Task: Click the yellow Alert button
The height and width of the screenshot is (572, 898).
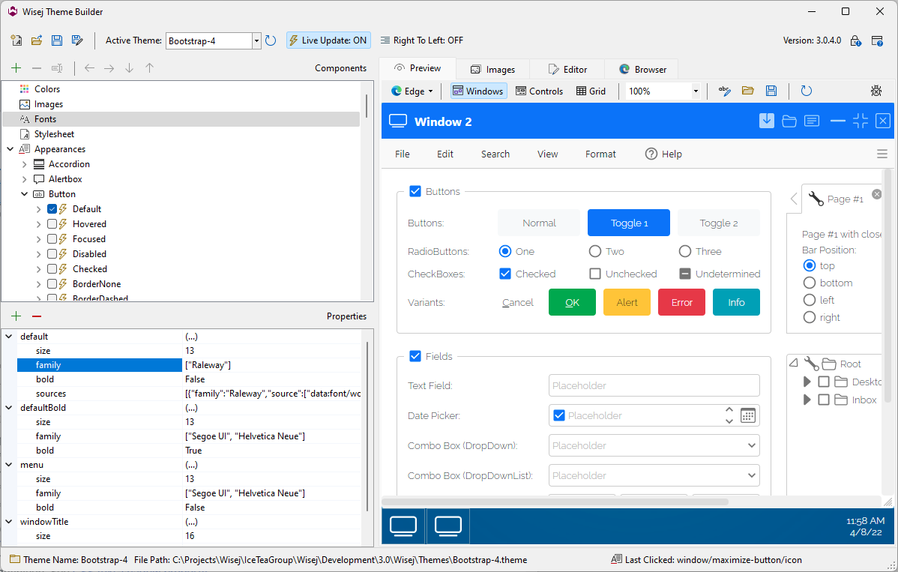Action: tap(627, 302)
